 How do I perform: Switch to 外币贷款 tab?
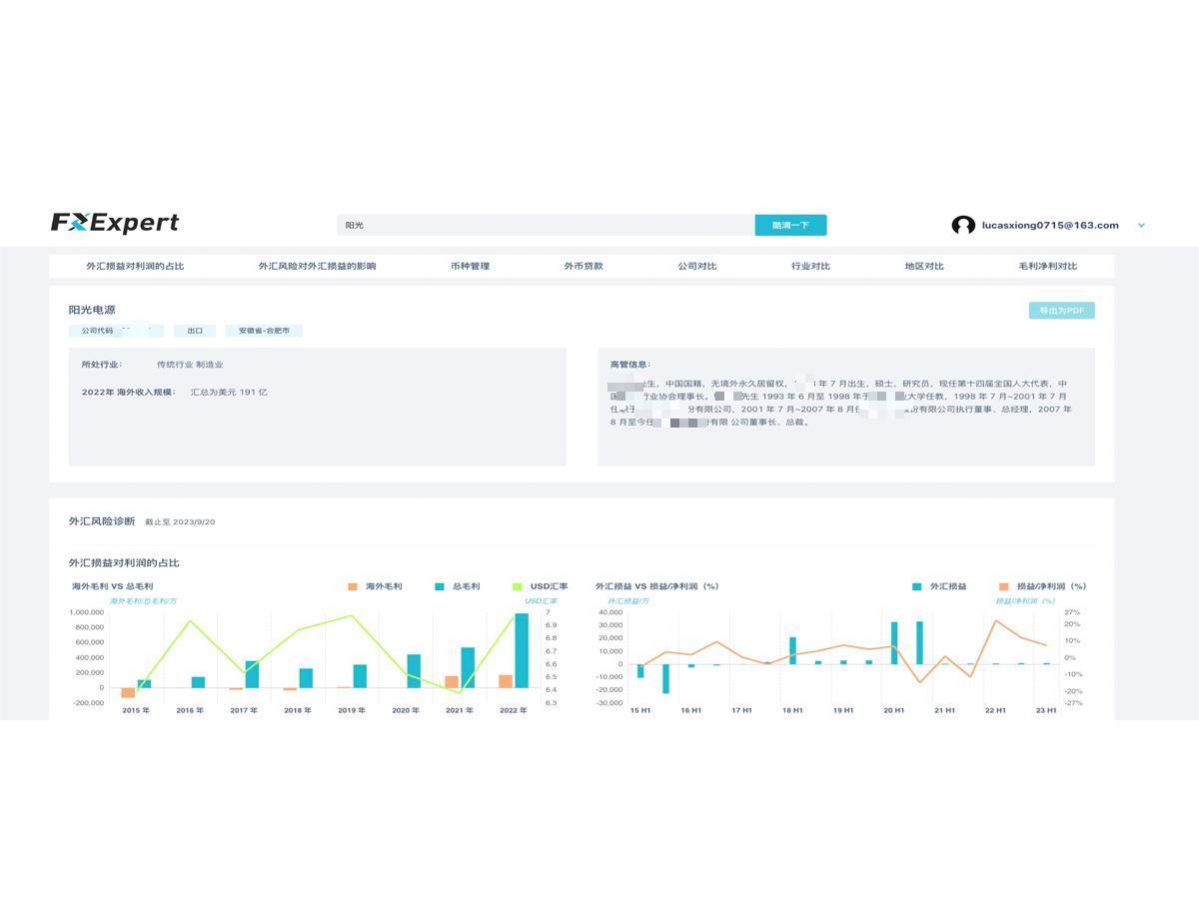(x=584, y=267)
